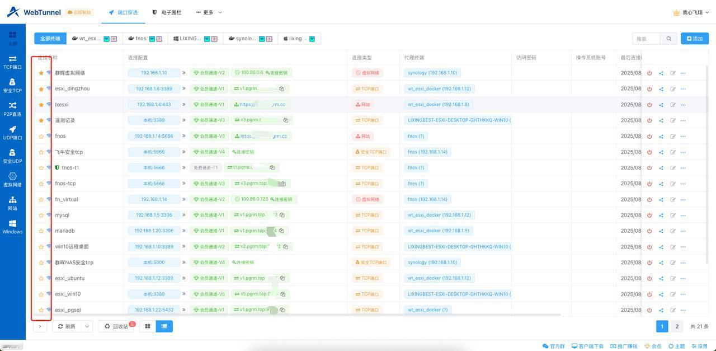Image resolution: width=716 pixels, height=351 pixels.
Task: Unstar the 群晖虚拟网络 connection
Action: [41, 73]
